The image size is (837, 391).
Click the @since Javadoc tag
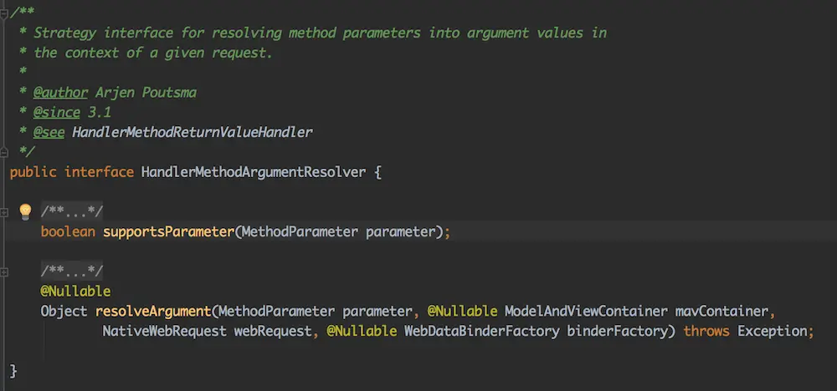[x=57, y=112]
